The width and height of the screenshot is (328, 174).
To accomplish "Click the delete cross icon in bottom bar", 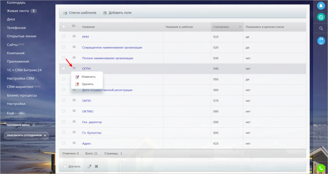I will [x=96, y=166].
